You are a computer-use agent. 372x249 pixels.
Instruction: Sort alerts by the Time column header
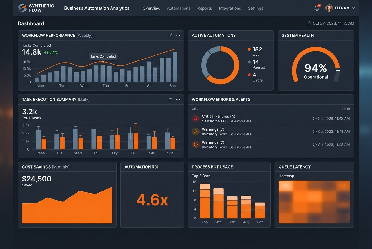[x=346, y=108]
